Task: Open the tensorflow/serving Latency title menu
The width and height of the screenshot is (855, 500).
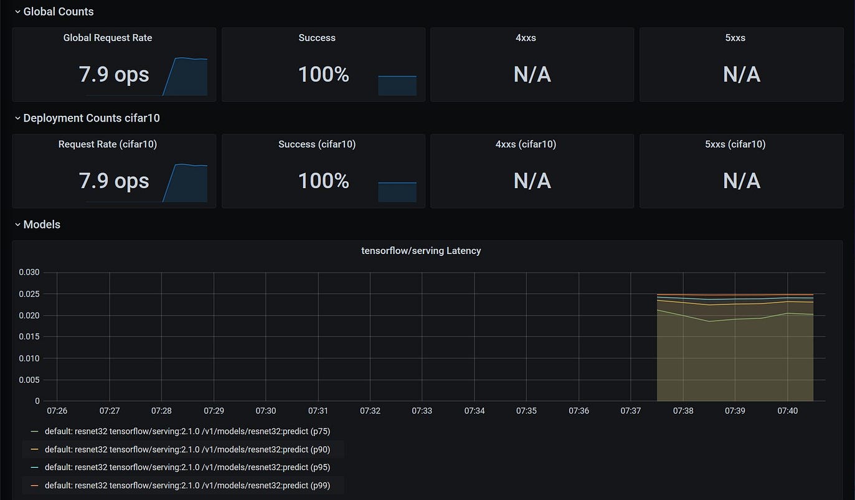Action: (421, 251)
